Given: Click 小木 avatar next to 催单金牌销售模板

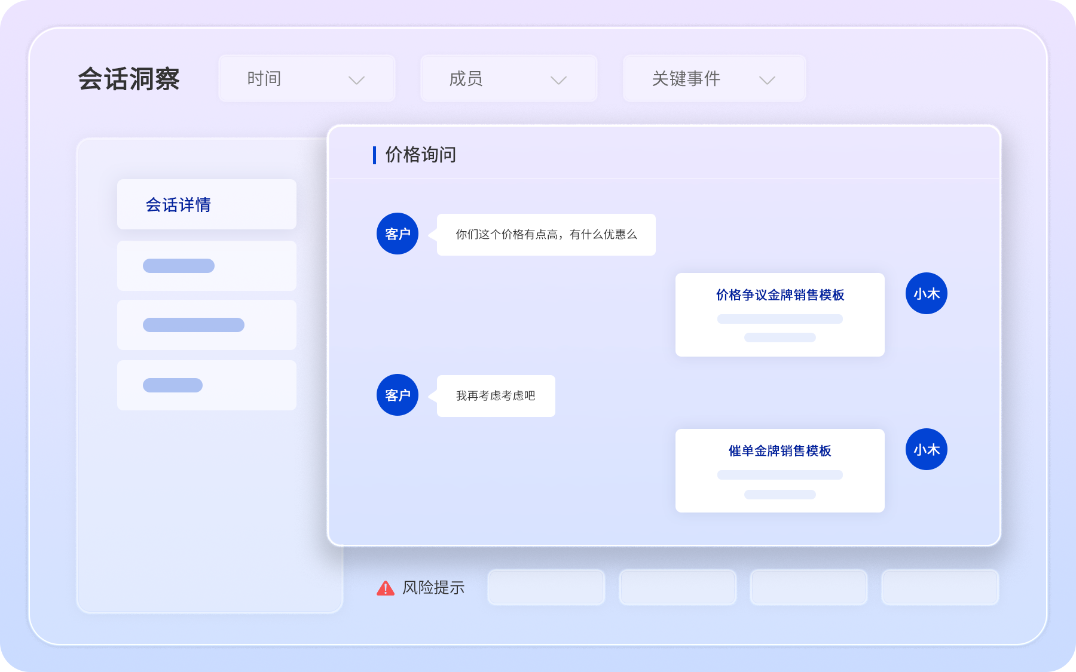Looking at the screenshot, I should pos(926,449).
